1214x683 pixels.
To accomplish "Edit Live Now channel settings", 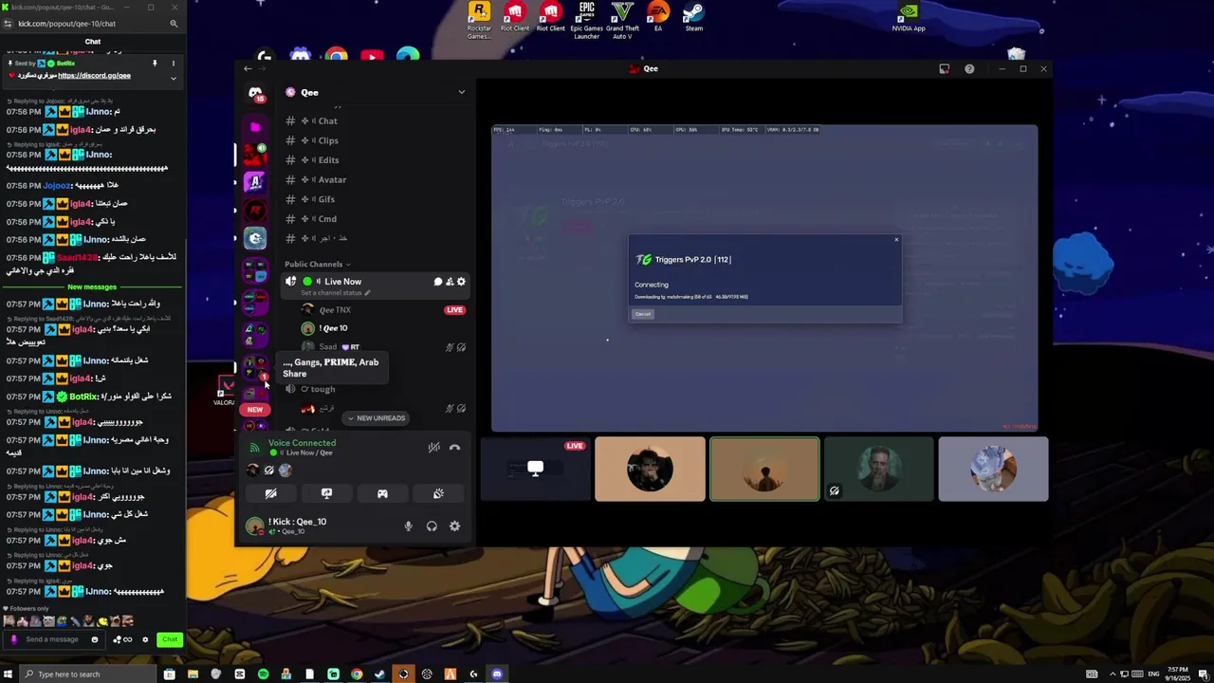I will pos(462,282).
